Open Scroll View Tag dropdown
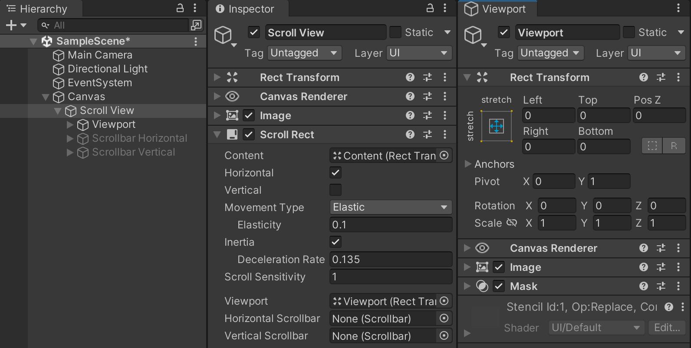The height and width of the screenshot is (348, 691). pyautogui.click(x=305, y=53)
